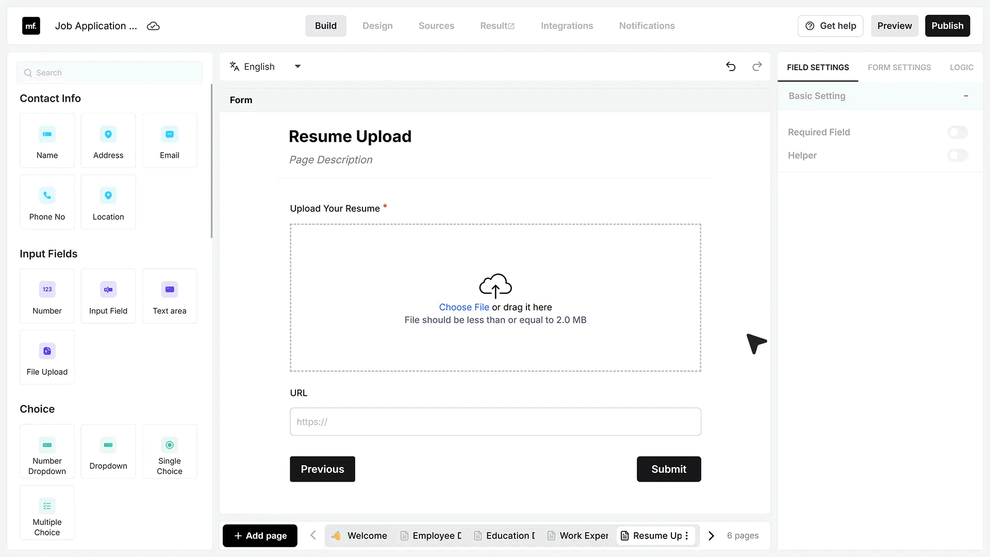
Task: Open the Employee D page tab
Action: coord(432,536)
